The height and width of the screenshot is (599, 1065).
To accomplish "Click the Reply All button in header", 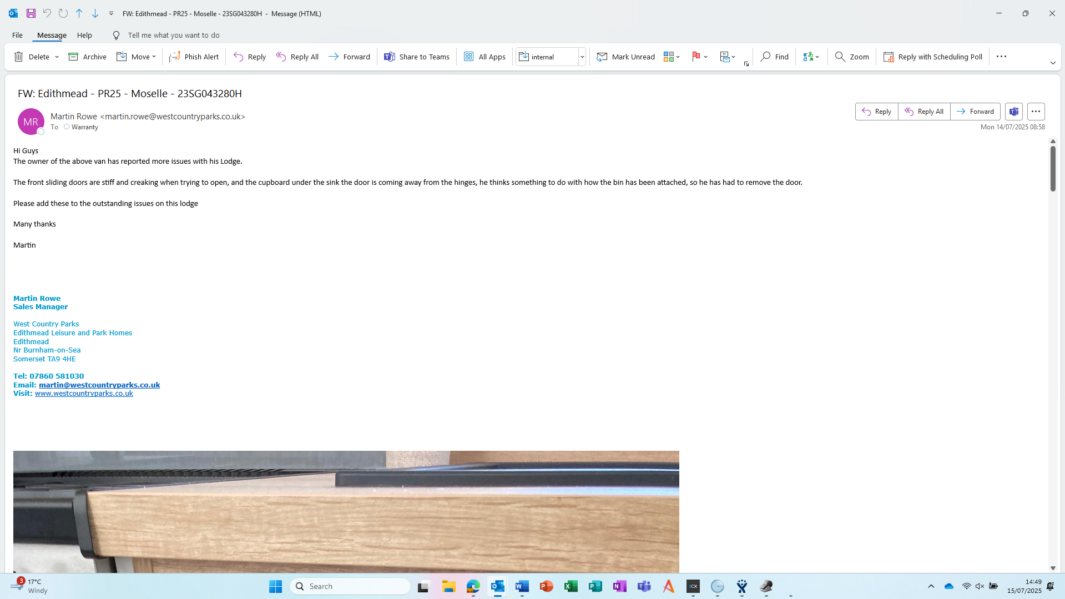I will point(924,112).
